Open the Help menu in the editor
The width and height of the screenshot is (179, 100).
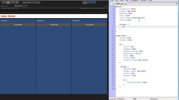[x=150, y=1]
